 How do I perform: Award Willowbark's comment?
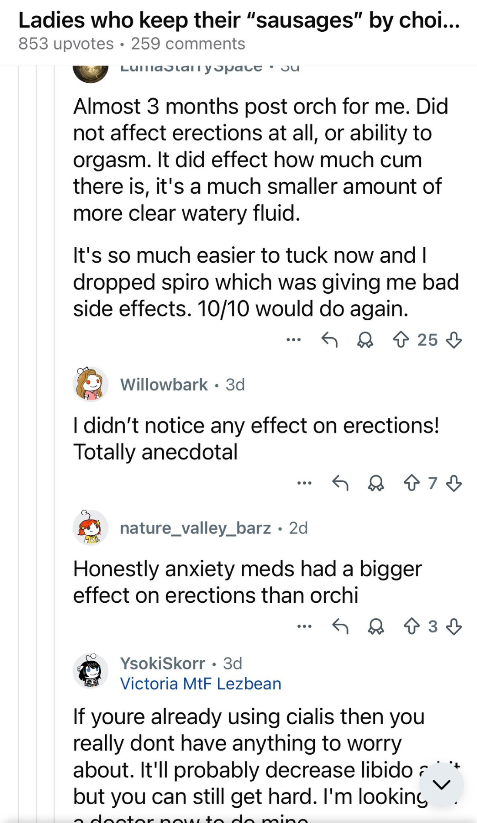pos(376,483)
